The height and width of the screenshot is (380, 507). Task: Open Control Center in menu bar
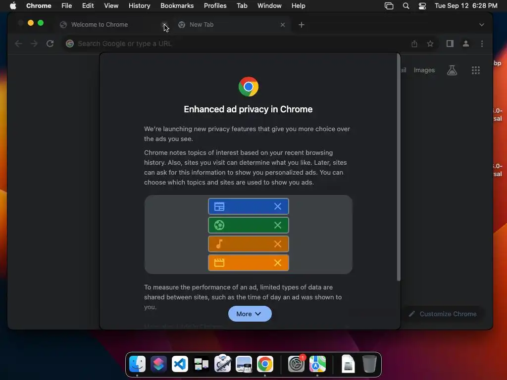pos(422,6)
